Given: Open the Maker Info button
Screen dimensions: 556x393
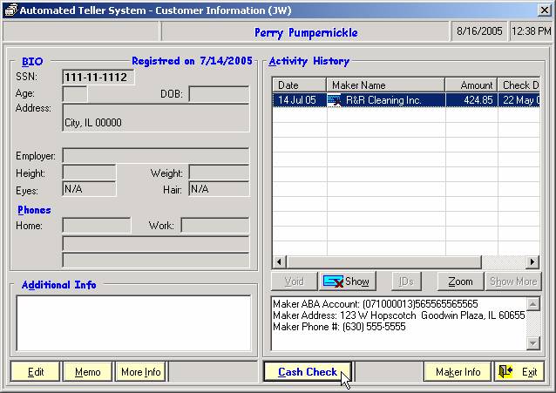Looking at the screenshot, I should (x=458, y=372).
